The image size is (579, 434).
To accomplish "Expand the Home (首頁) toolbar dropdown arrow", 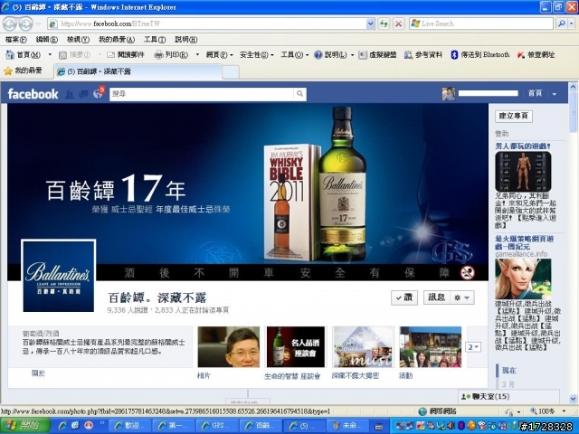I will pyautogui.click(x=50, y=55).
